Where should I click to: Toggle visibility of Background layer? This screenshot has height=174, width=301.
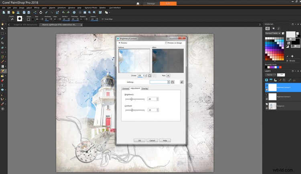tap(266, 104)
